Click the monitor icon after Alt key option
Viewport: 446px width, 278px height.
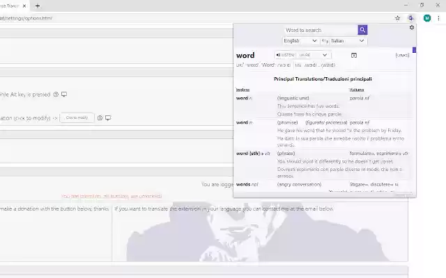click(x=64, y=95)
